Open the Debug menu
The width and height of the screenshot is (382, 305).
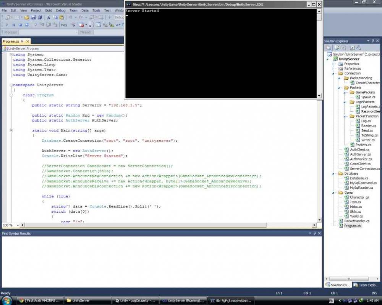[61, 11]
